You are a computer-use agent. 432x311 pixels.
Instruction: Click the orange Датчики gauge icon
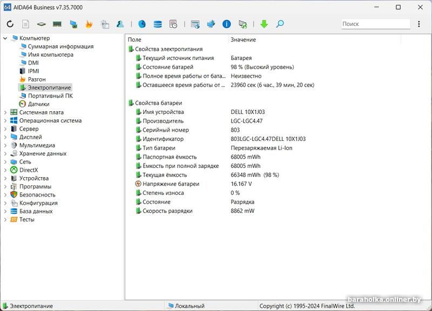[x=22, y=104]
